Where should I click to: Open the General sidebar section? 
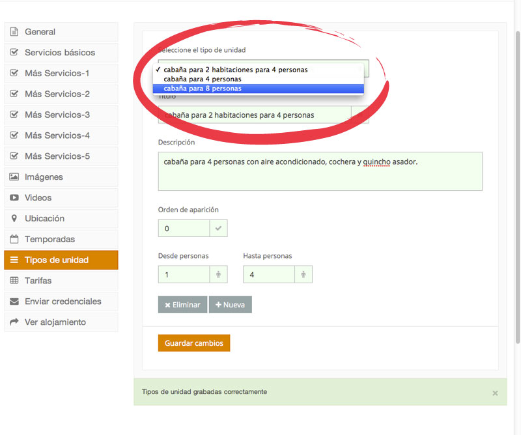coord(61,32)
